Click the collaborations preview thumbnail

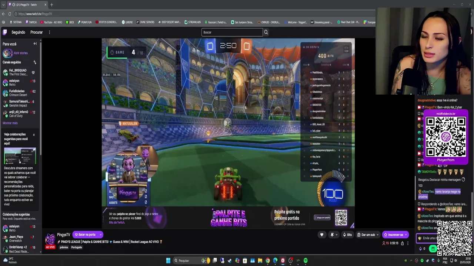pos(20,156)
